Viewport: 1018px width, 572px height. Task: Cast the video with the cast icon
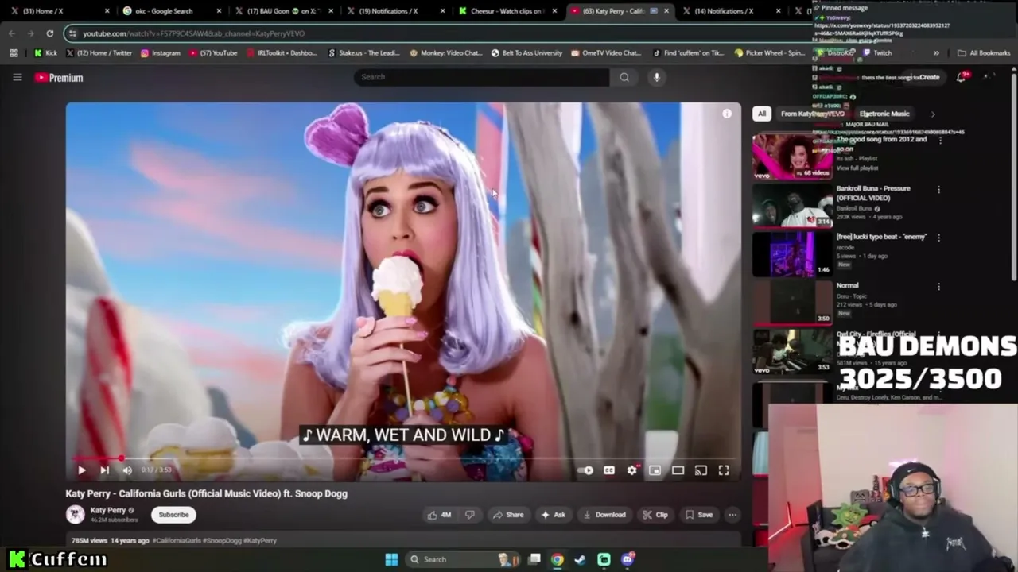(701, 470)
